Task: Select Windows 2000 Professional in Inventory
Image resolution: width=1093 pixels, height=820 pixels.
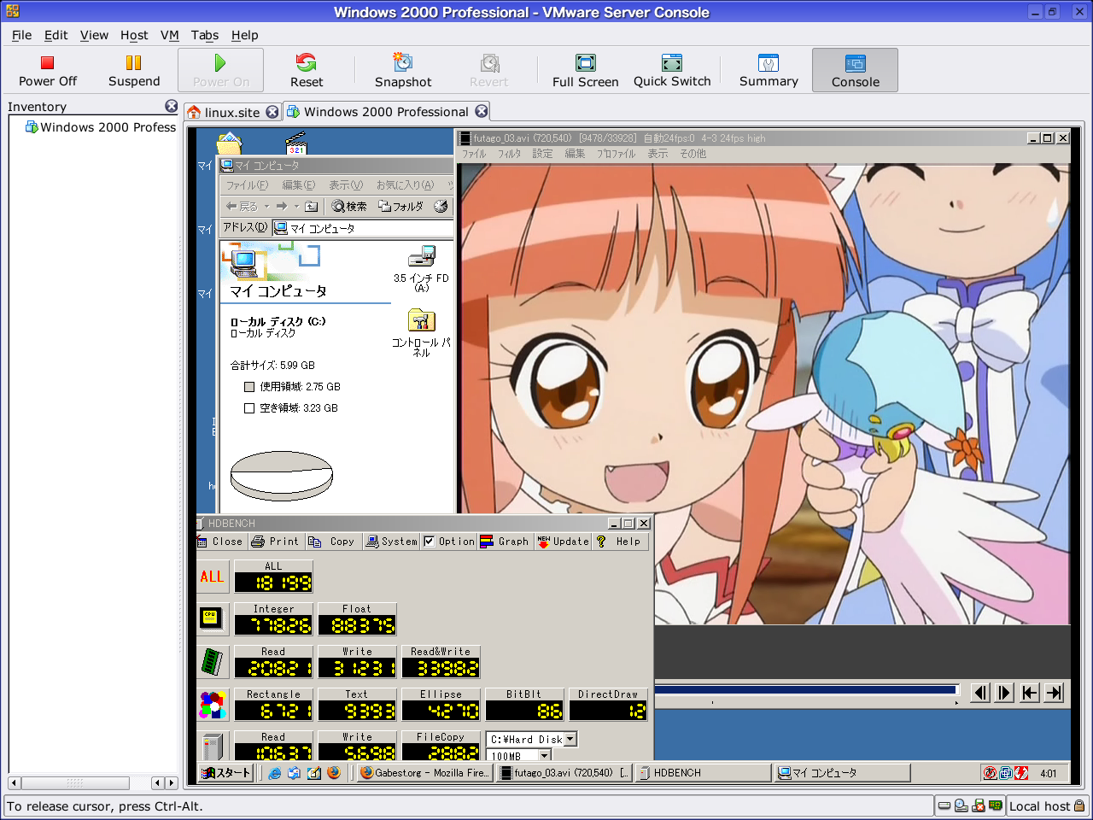Action: pos(101,127)
